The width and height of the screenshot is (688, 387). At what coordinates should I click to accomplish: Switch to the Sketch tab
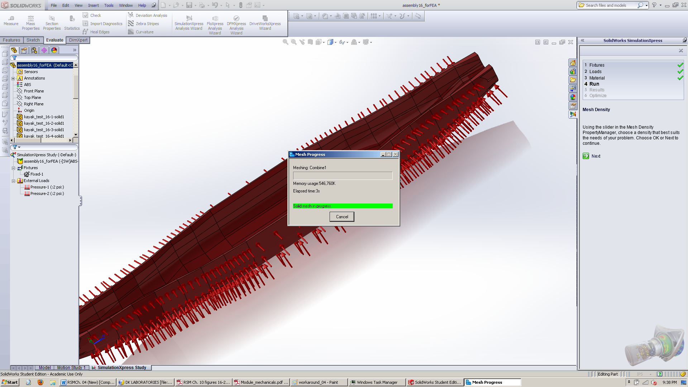[33, 40]
